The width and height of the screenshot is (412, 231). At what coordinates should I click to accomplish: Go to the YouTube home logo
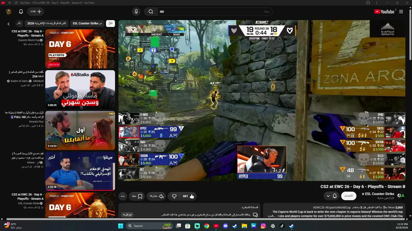(384, 12)
